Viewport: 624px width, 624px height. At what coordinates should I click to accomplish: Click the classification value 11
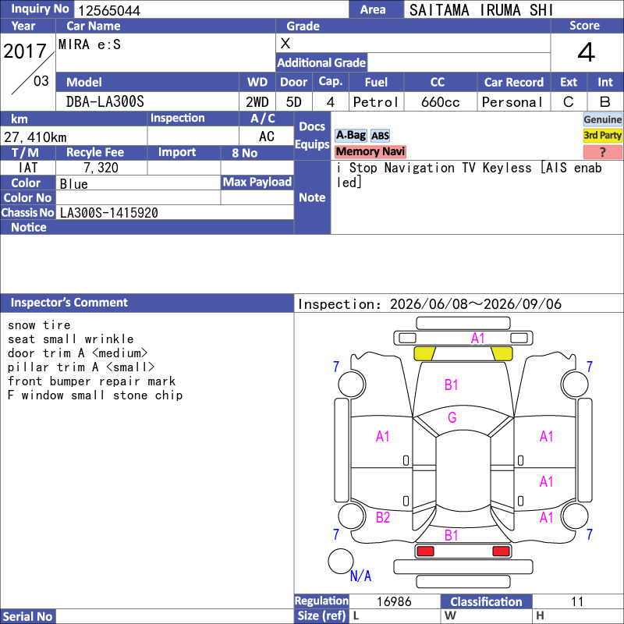point(577,601)
